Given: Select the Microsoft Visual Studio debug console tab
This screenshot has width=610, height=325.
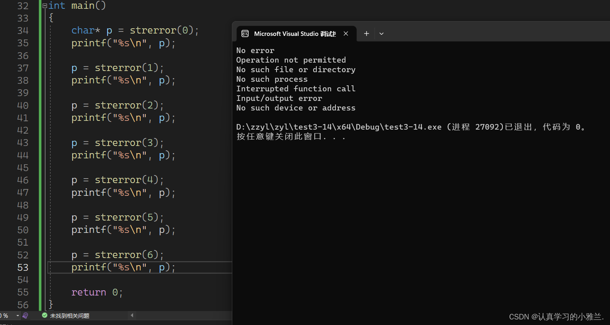Looking at the screenshot, I should click(294, 34).
